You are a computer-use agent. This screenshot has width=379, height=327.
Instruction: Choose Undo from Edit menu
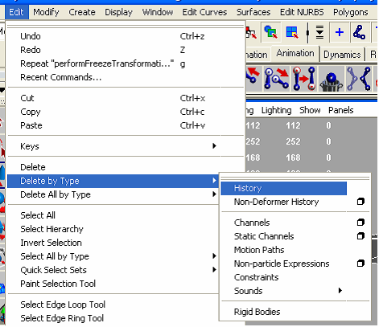click(126, 36)
